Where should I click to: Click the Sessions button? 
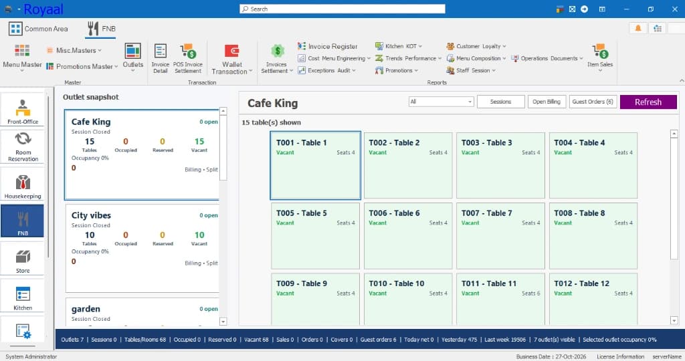click(500, 102)
